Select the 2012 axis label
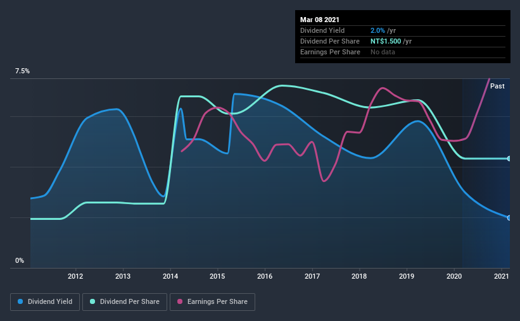The image size is (520, 321). 75,276
